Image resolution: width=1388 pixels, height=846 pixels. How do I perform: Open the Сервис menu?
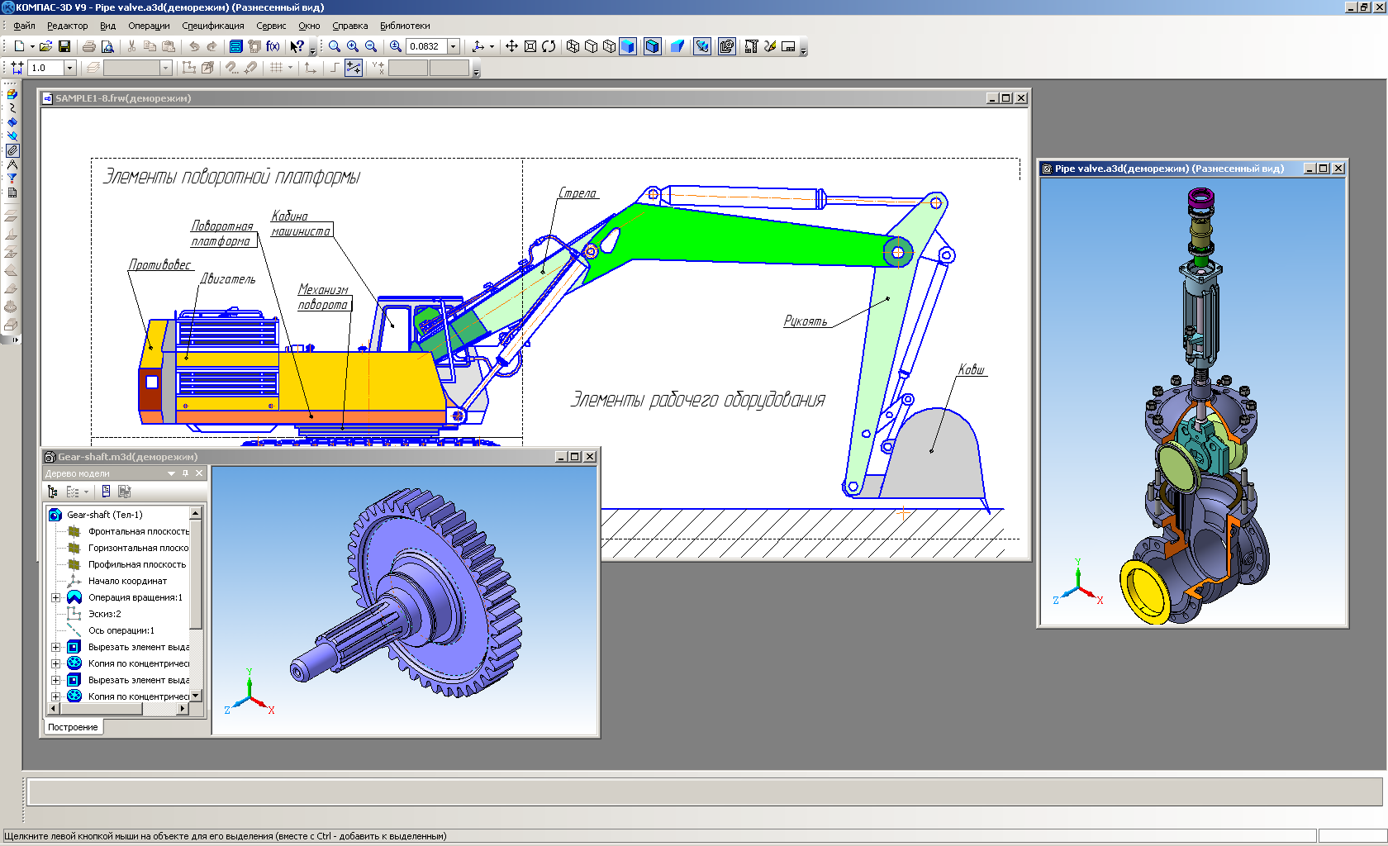[271, 26]
